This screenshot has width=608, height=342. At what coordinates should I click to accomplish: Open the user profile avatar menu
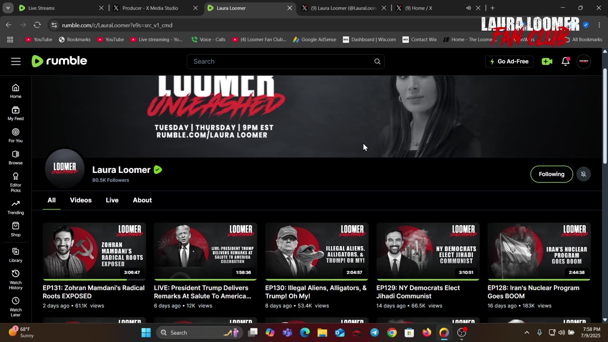584,61
